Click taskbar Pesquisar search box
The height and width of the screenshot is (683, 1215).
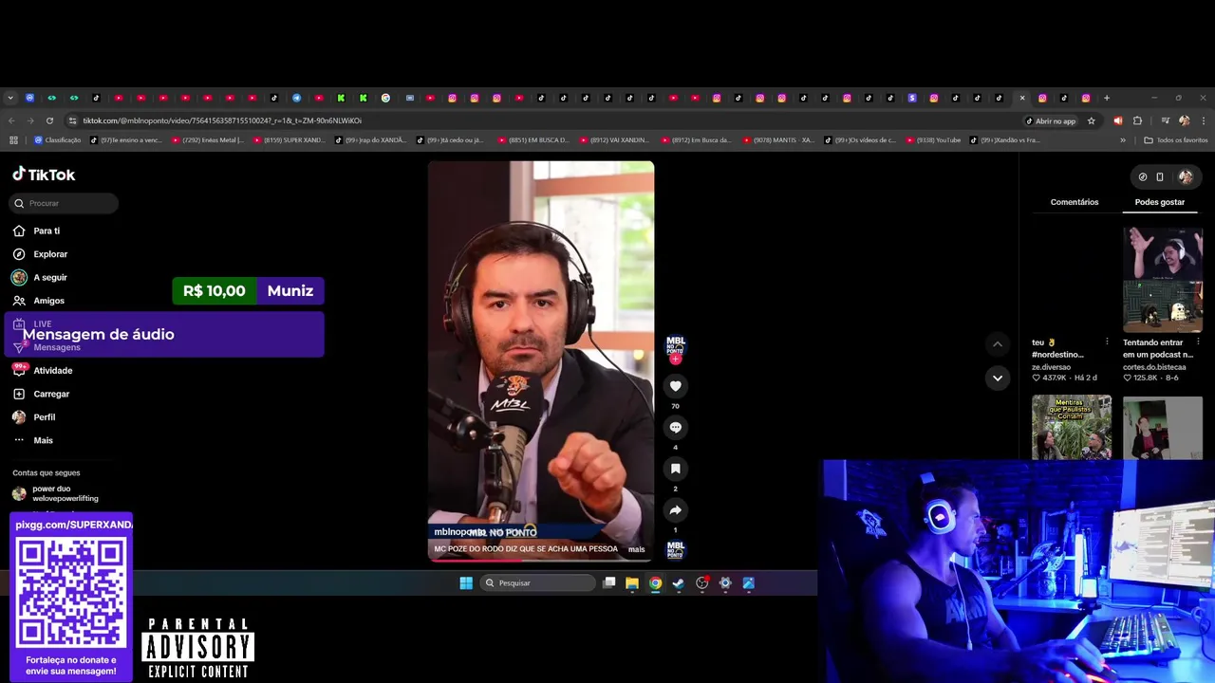[x=537, y=582]
